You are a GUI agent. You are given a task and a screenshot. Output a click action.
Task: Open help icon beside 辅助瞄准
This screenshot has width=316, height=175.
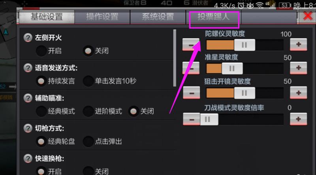28,98
